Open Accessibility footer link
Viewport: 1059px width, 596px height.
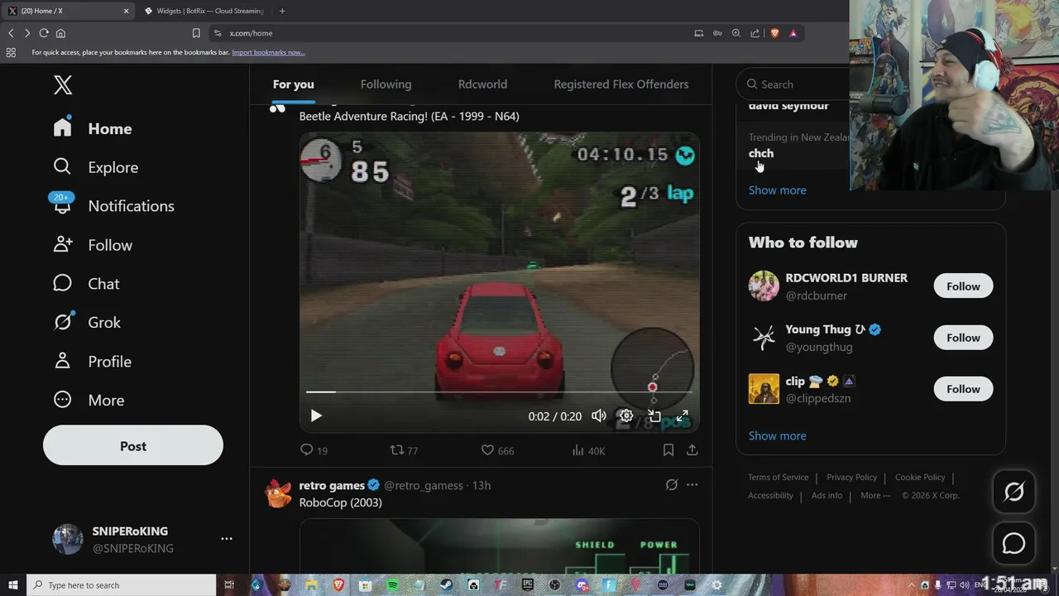[770, 495]
